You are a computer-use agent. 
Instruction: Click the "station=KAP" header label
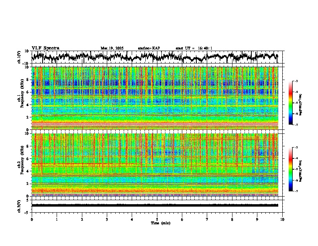coord(149,48)
